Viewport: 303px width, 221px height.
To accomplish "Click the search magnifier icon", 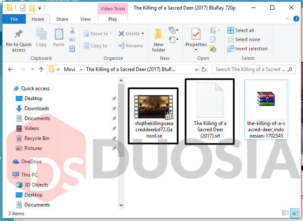I will (x=290, y=69).
